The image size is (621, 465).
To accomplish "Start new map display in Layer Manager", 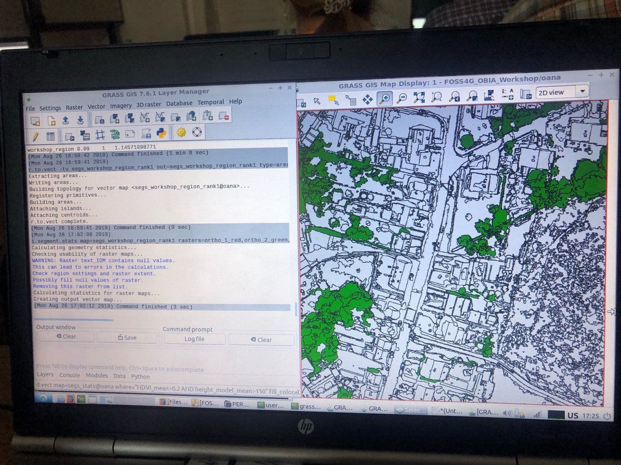I will 35,121.
